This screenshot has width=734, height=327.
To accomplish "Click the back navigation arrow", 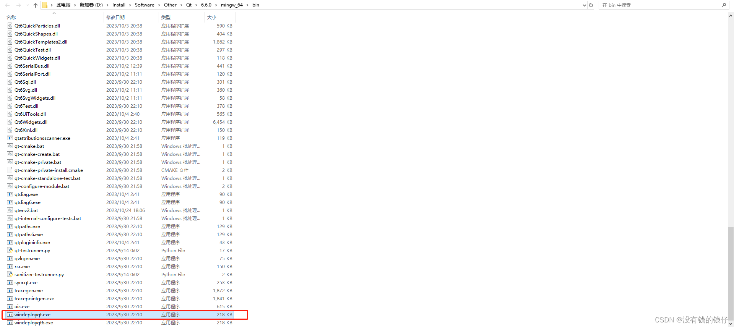I will click(7, 5).
